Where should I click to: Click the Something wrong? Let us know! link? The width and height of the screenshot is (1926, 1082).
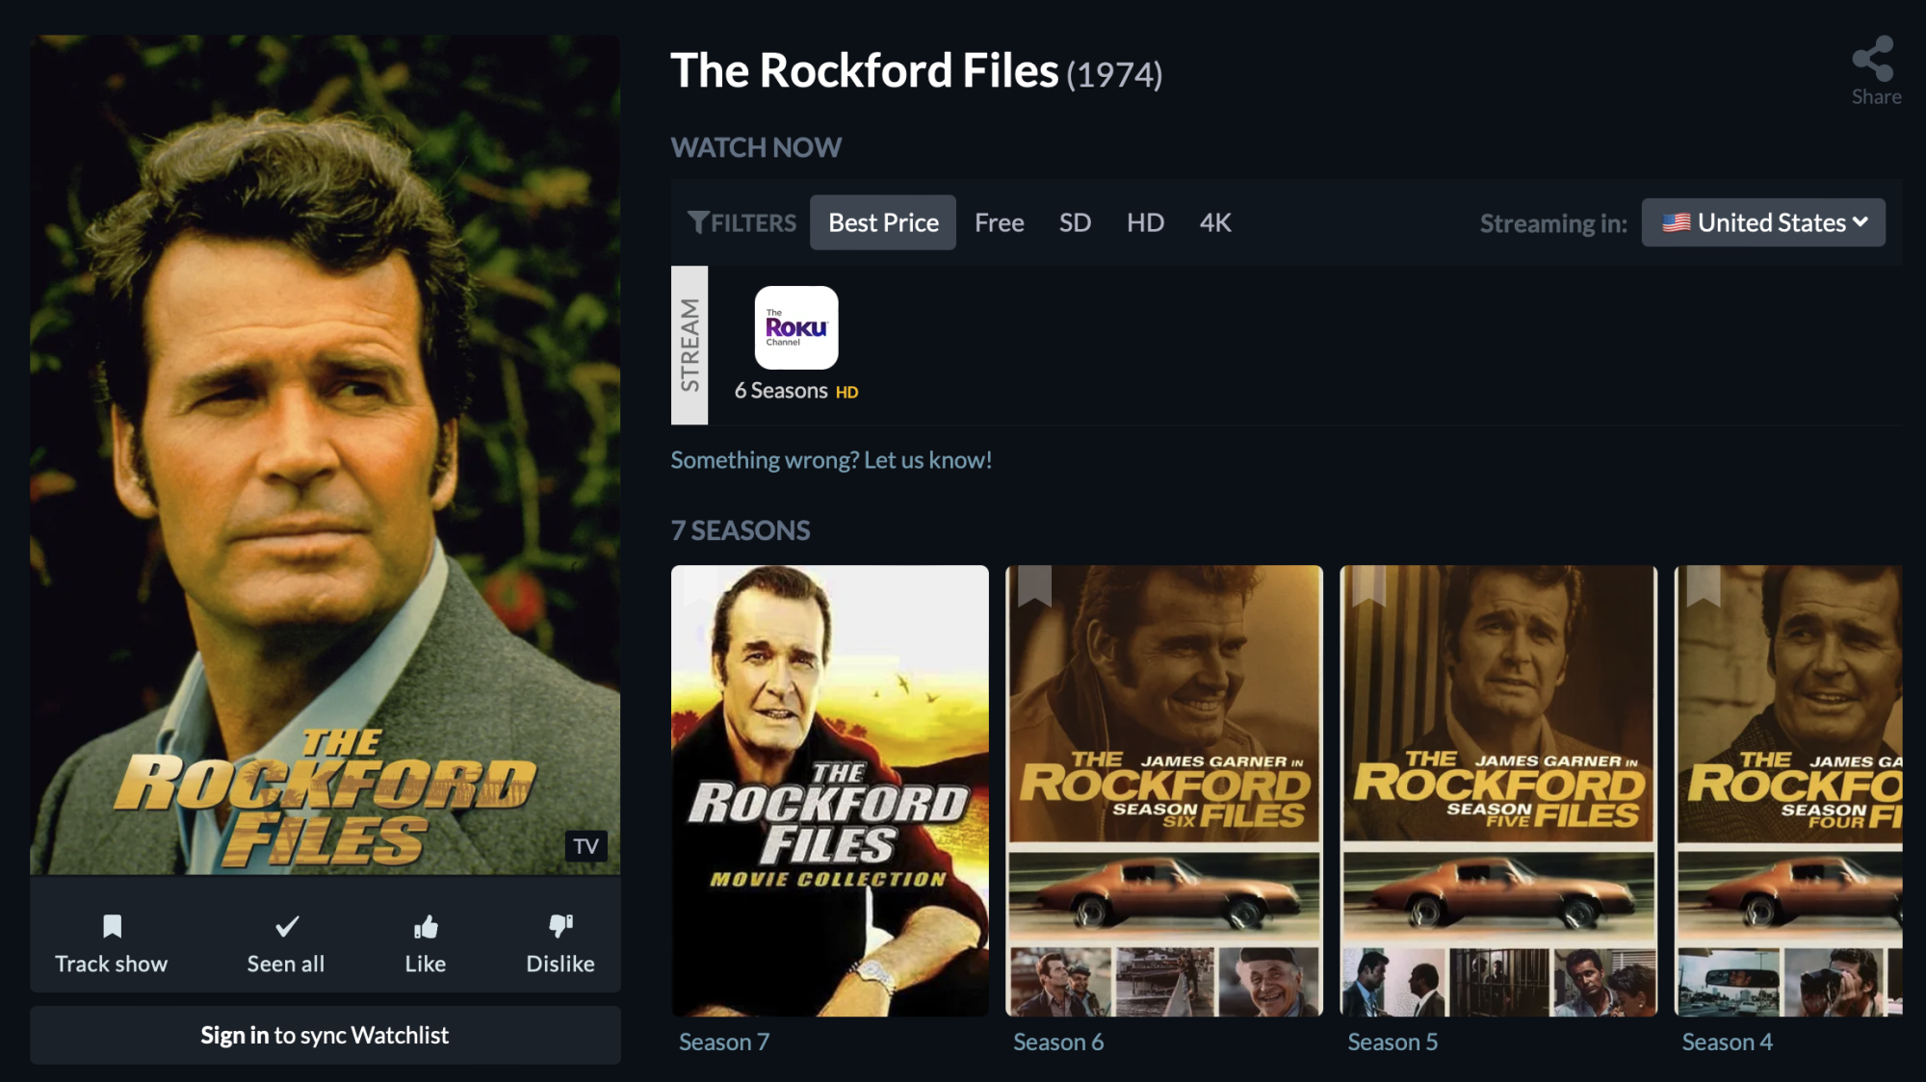tap(831, 460)
